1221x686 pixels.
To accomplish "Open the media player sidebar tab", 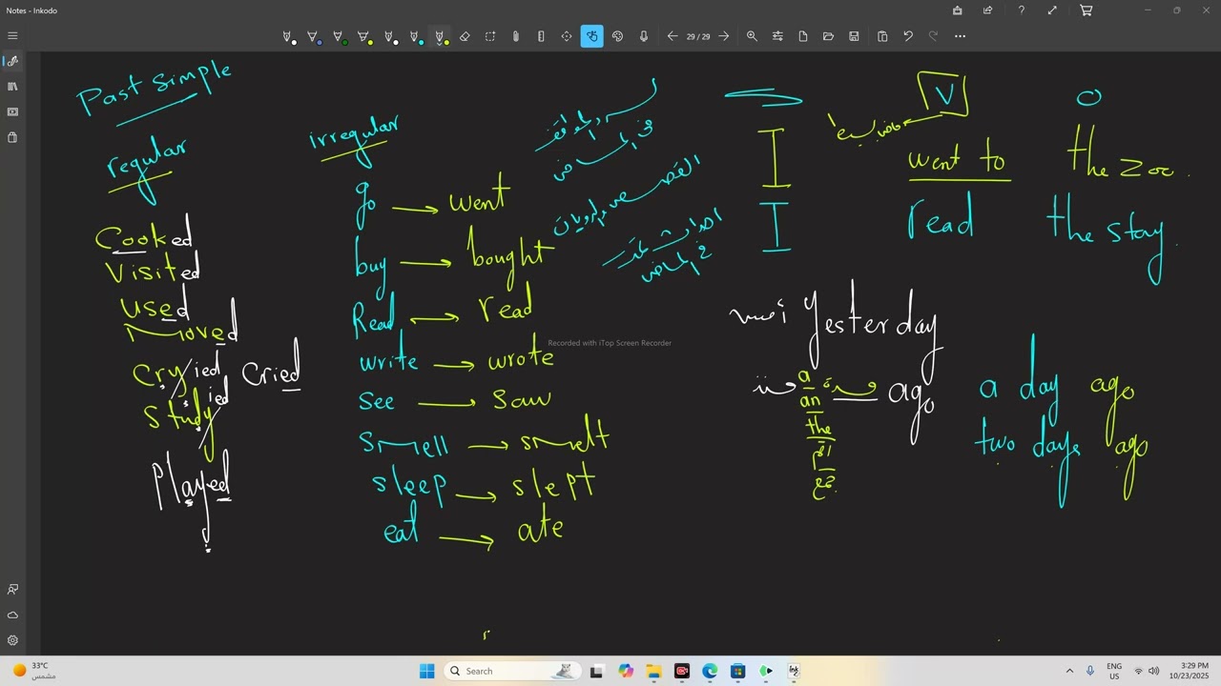I will [x=12, y=111].
